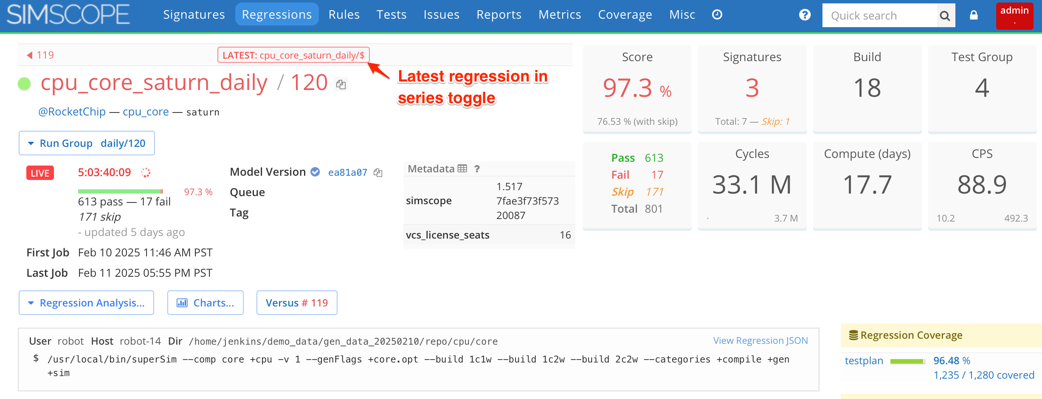Open the Metadata table icon

(x=462, y=169)
